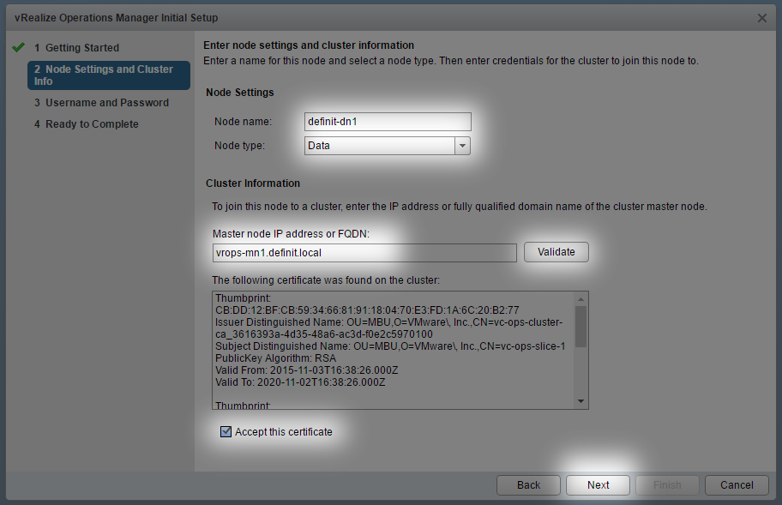Toggle the Accept this certificate checkbox
Viewport: 782px width, 505px height.
coord(226,432)
